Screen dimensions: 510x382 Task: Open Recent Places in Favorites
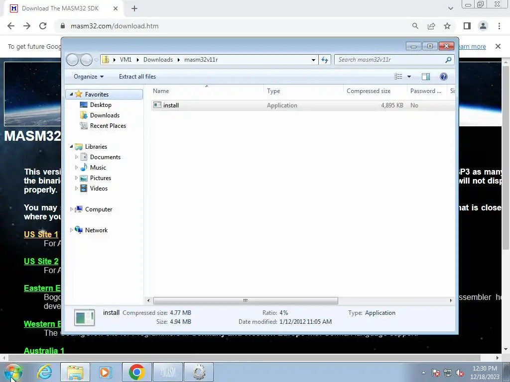tap(108, 126)
